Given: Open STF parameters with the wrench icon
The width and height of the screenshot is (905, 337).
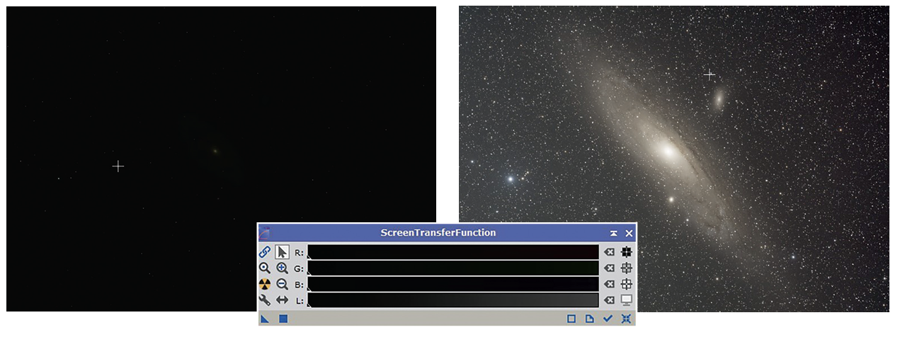Looking at the screenshot, I should click(265, 300).
